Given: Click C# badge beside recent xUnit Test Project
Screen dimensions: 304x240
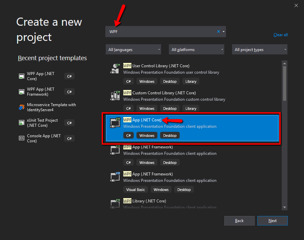Looking at the screenshot, I should pos(69,123).
